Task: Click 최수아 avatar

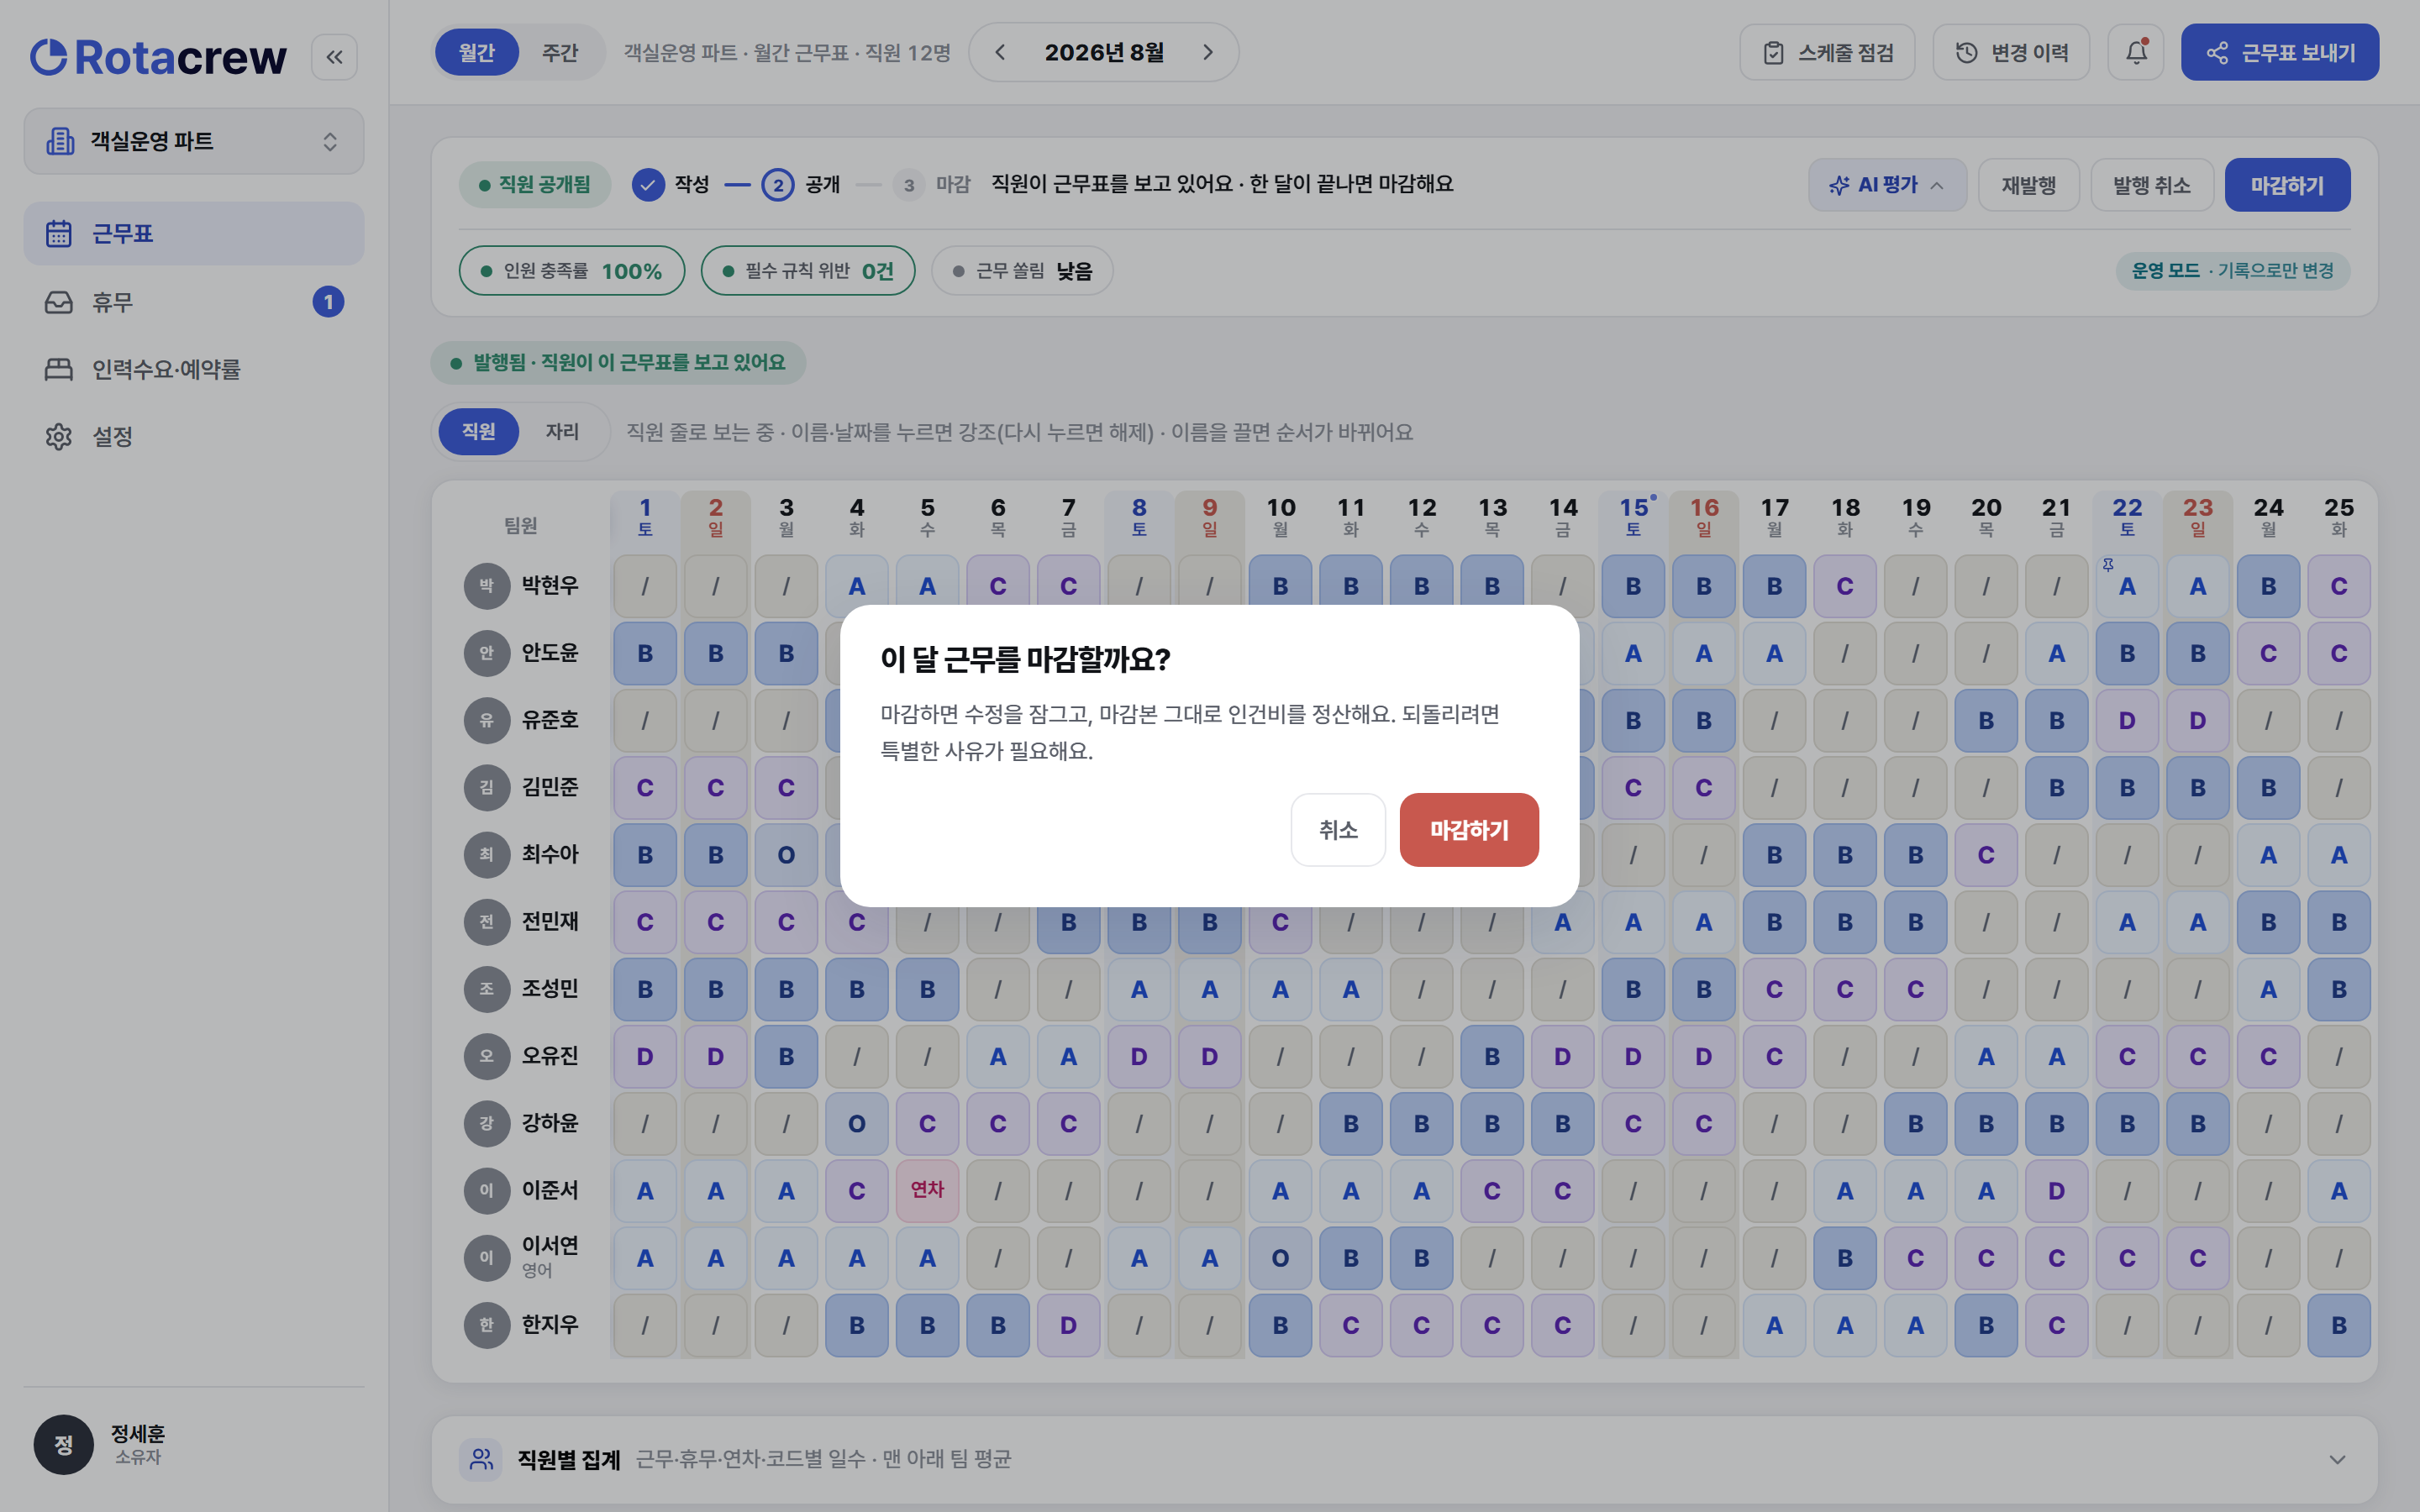Action: point(486,854)
